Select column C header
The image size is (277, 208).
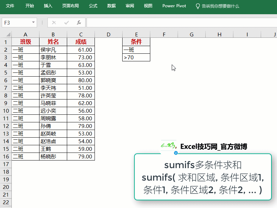[x=81, y=34]
